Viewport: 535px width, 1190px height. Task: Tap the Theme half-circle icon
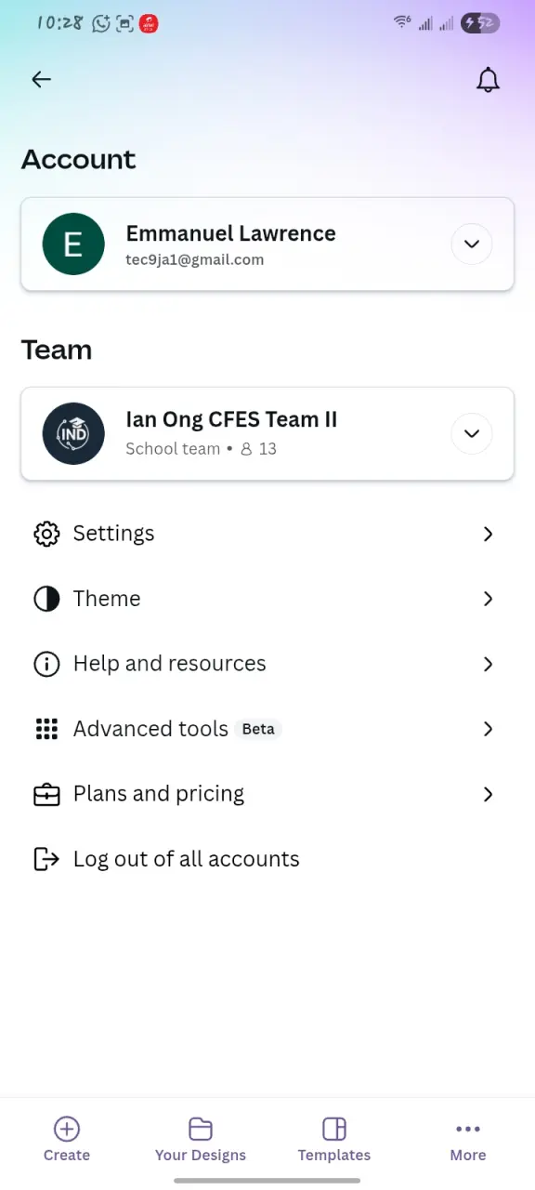click(46, 599)
